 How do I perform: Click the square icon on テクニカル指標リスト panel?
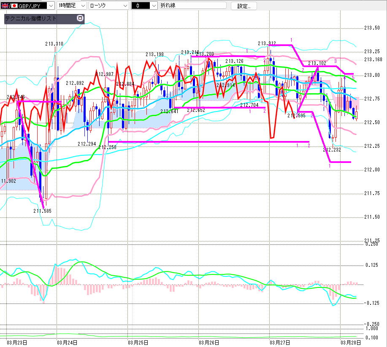click(80, 18)
